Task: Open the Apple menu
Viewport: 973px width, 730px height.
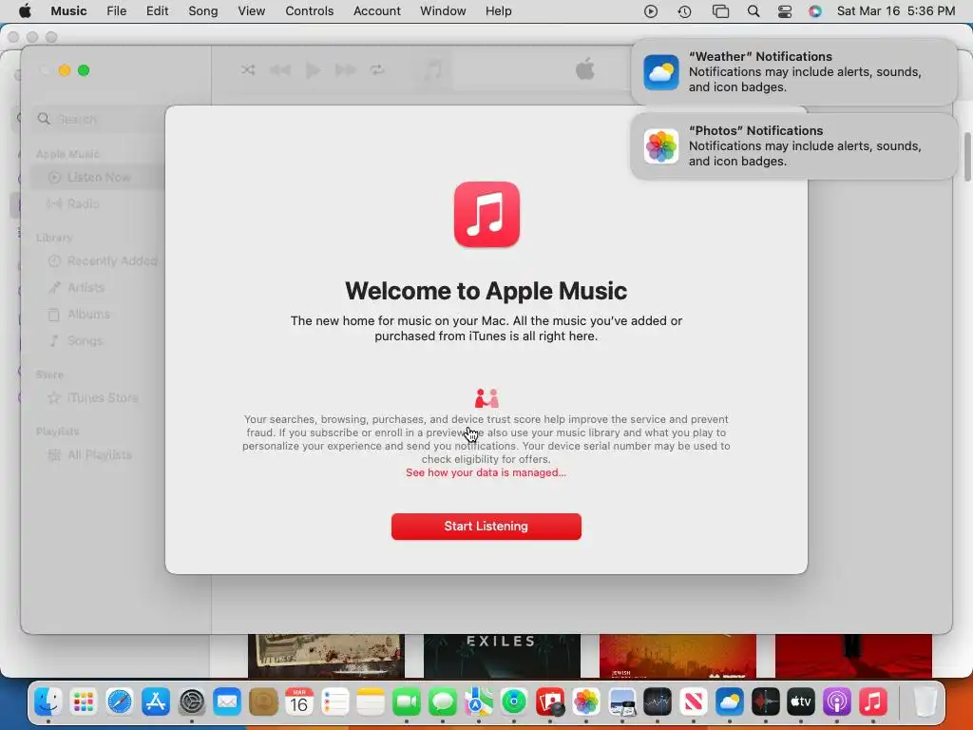Action: (x=25, y=11)
